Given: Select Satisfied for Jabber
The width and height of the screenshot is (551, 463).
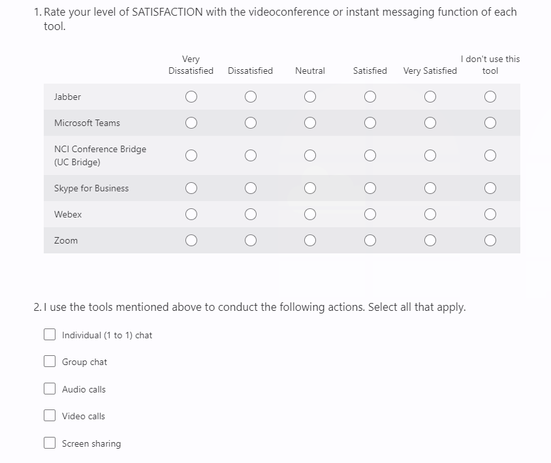Looking at the screenshot, I should click(370, 97).
